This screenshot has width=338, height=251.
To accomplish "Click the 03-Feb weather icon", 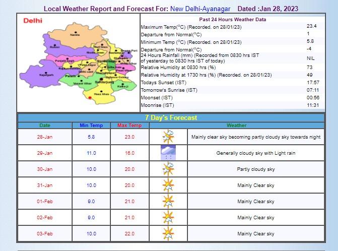I will [167, 234].
